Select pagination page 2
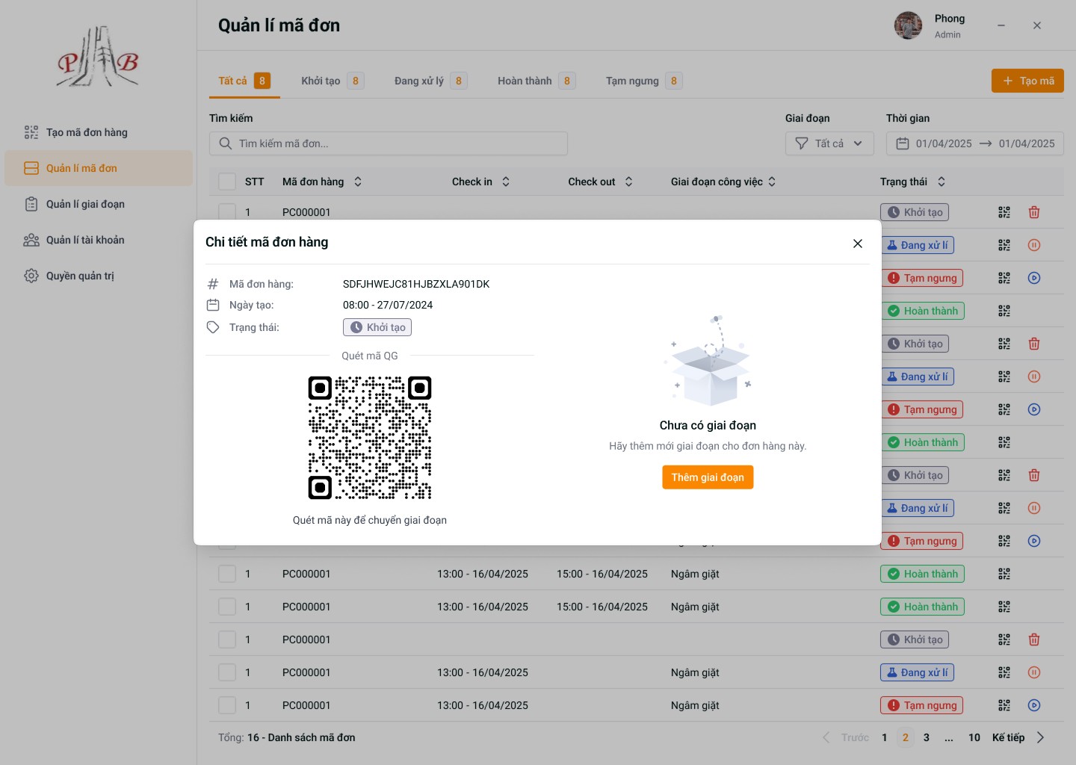 906,737
